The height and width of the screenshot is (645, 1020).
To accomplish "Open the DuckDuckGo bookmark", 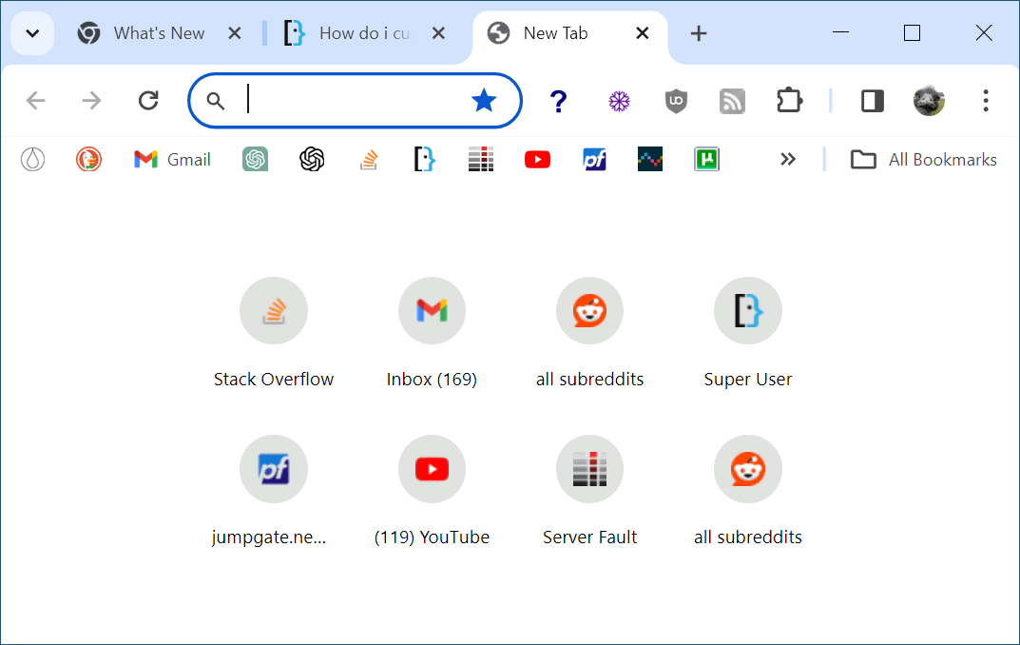I will (x=88, y=160).
